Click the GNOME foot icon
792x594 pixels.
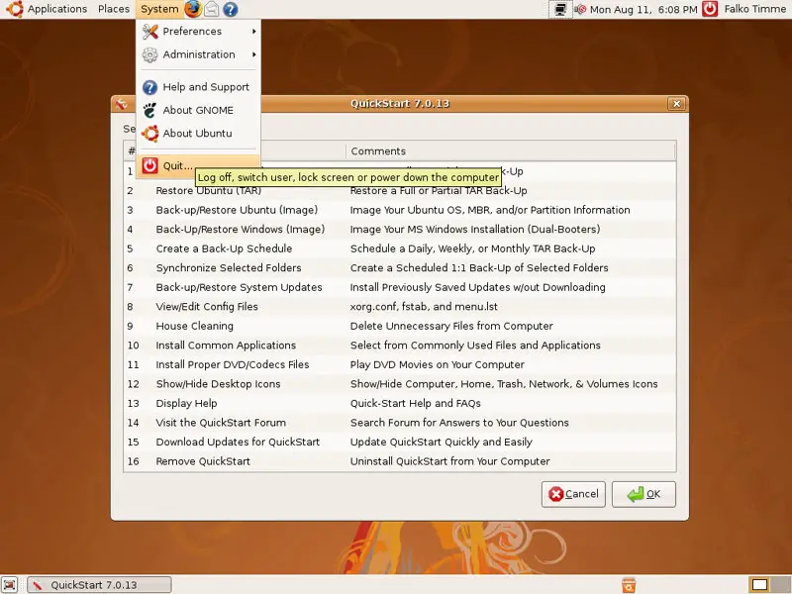150,110
